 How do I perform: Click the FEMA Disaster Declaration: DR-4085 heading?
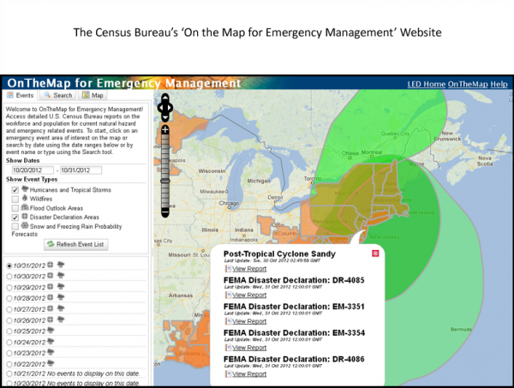(x=294, y=281)
